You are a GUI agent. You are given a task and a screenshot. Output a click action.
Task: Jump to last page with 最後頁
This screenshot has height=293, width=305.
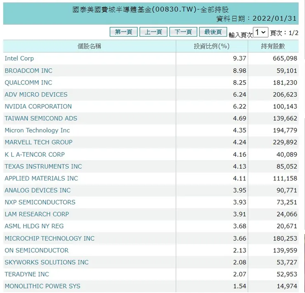click(213, 32)
